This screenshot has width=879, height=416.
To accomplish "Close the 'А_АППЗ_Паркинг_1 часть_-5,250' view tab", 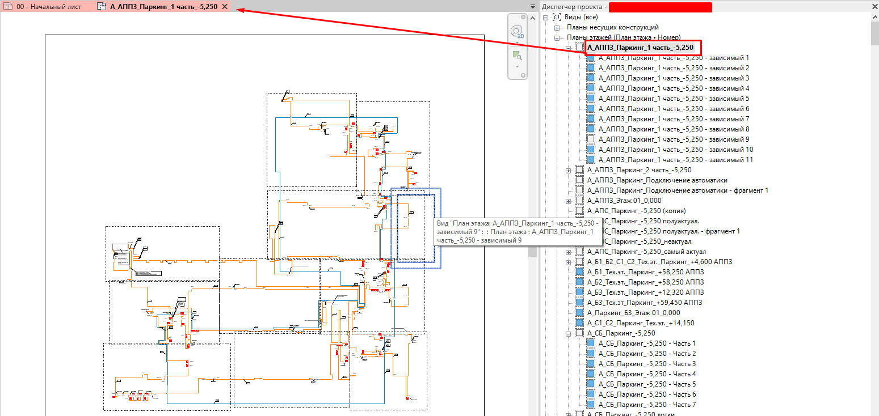I will (225, 7).
